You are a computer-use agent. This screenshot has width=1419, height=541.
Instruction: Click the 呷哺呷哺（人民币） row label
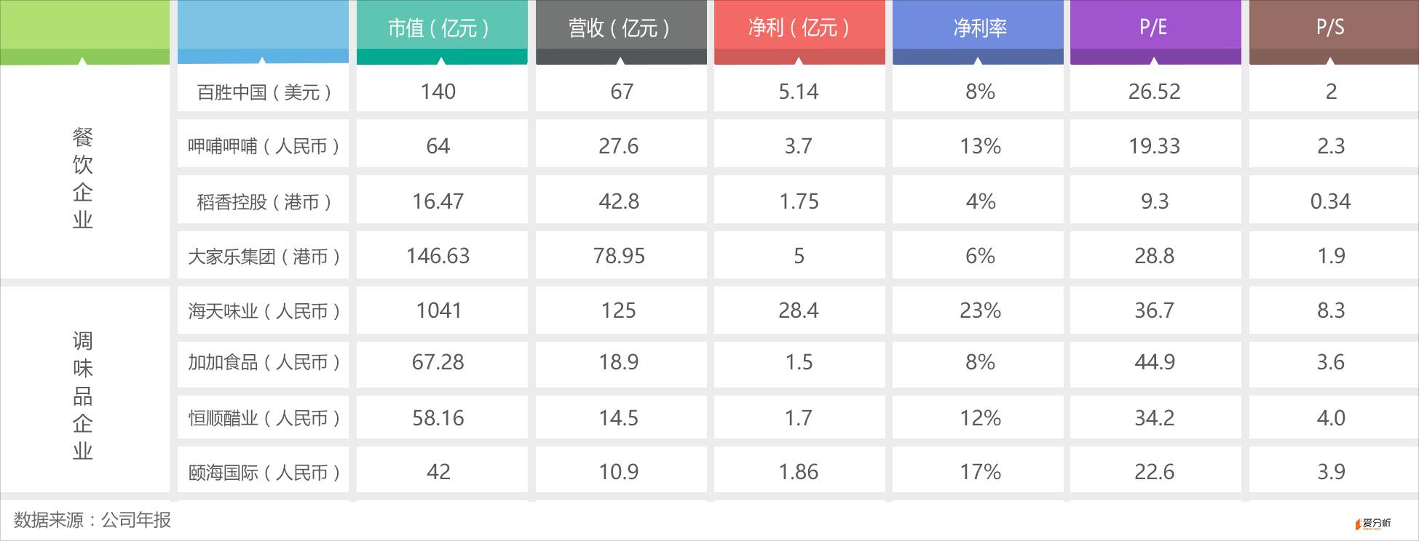coord(263,147)
